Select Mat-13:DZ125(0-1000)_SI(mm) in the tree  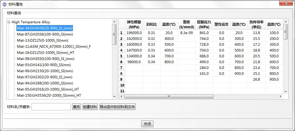42,40
